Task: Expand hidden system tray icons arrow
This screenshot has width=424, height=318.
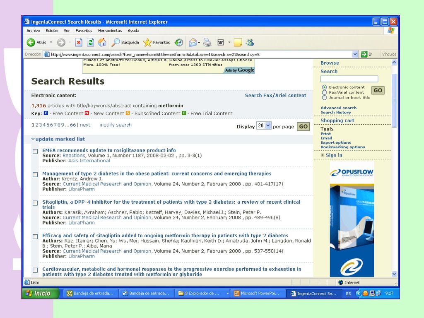Action: click(358, 293)
